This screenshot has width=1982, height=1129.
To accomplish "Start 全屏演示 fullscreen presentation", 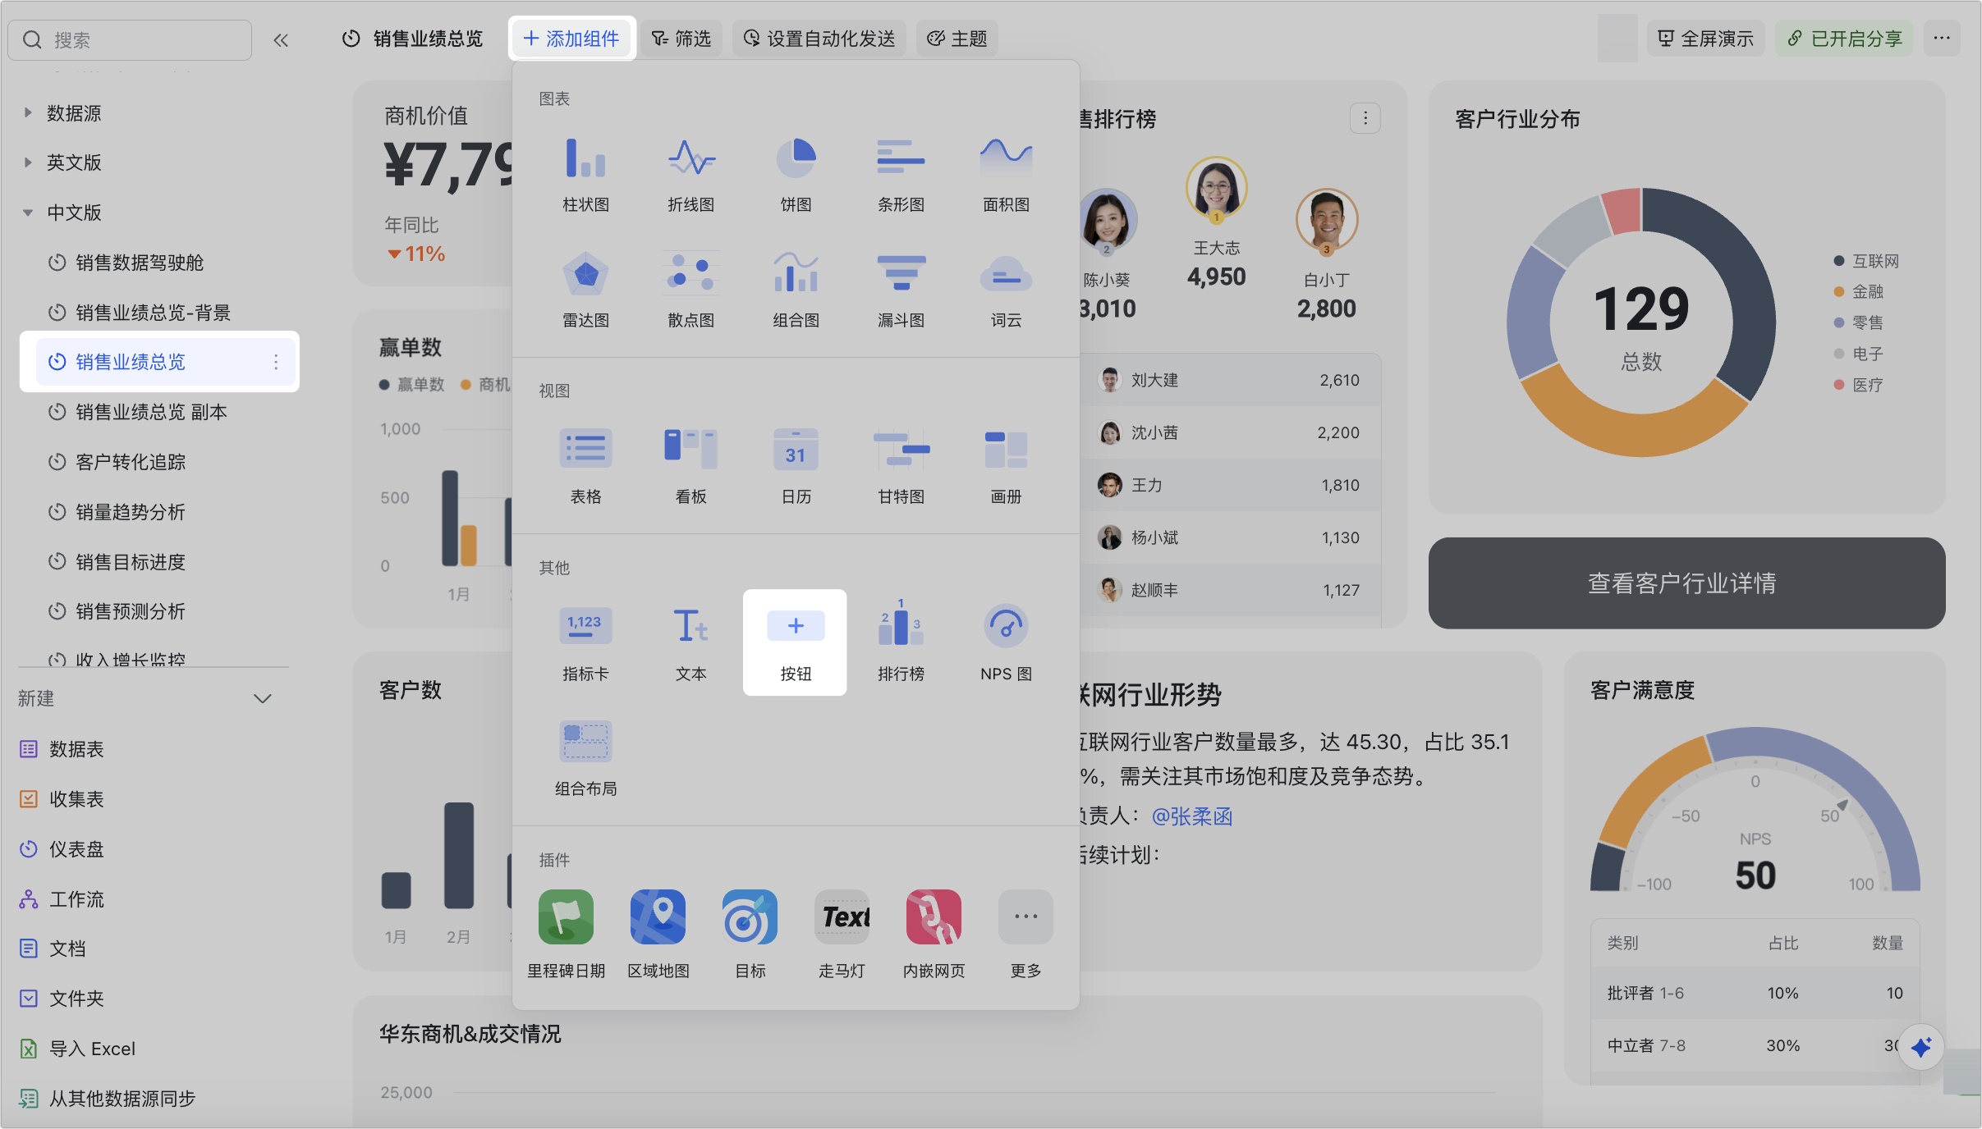I will click(x=1706, y=39).
